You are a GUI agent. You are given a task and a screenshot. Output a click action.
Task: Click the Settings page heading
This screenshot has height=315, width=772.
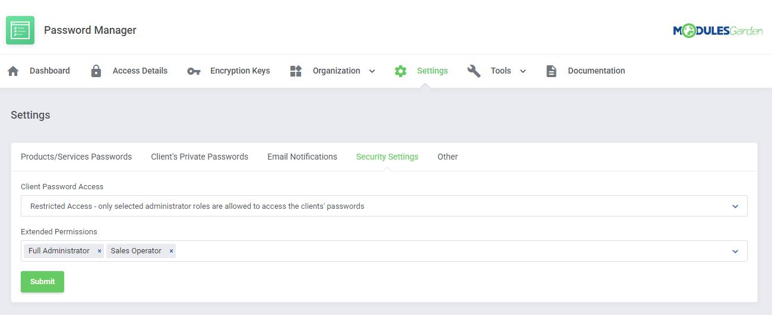(x=30, y=115)
